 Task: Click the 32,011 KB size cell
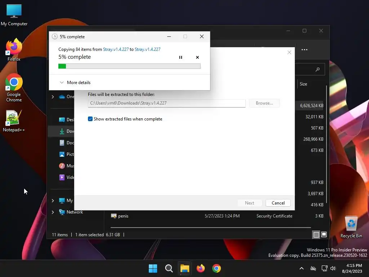[314, 117]
